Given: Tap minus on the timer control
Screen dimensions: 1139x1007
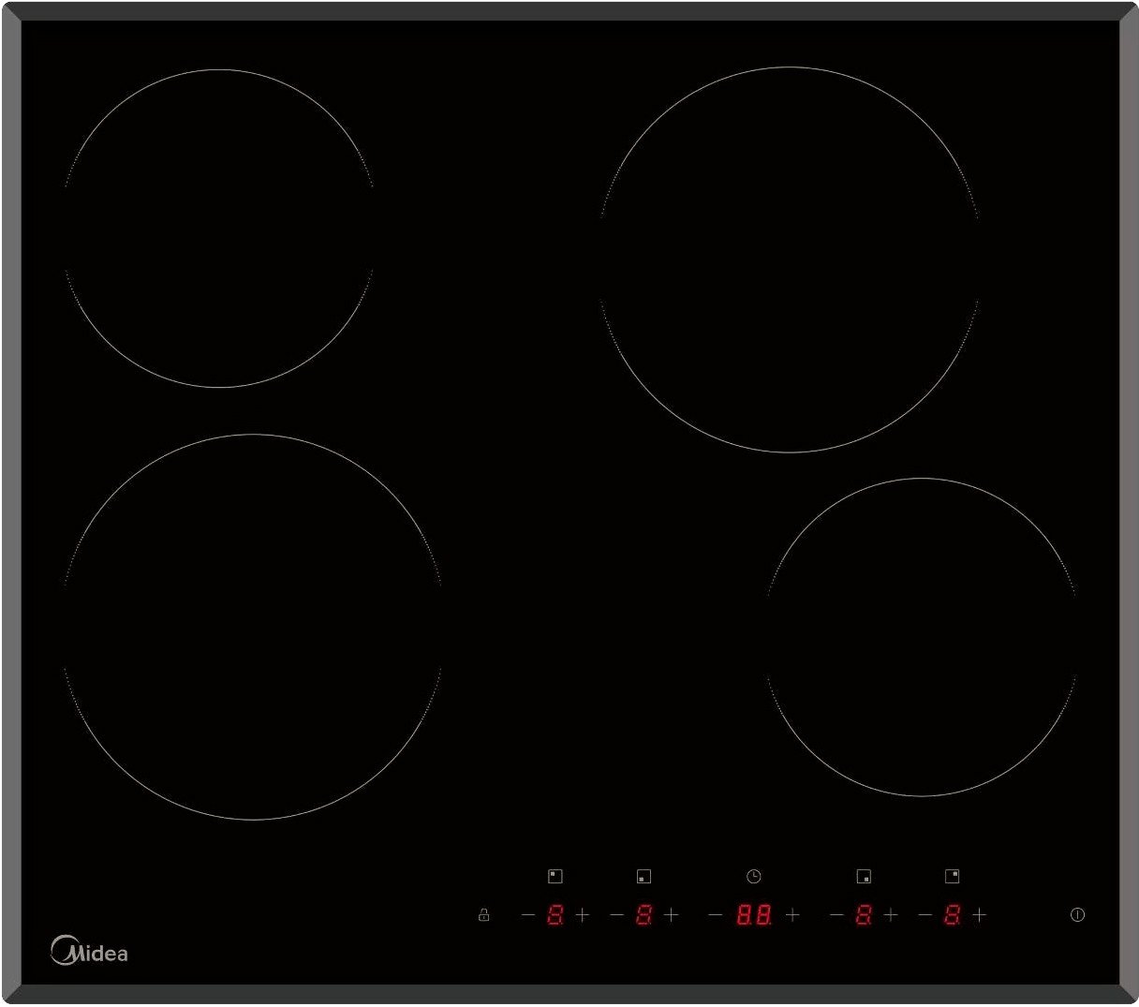Looking at the screenshot, I should [716, 915].
